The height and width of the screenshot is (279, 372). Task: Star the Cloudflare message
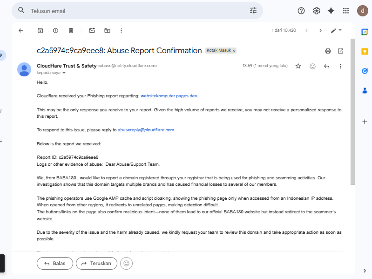click(298, 66)
